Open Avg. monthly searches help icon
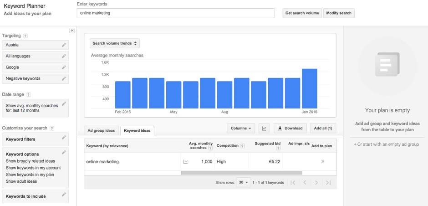The width and height of the screenshot is (428, 206). point(210,148)
